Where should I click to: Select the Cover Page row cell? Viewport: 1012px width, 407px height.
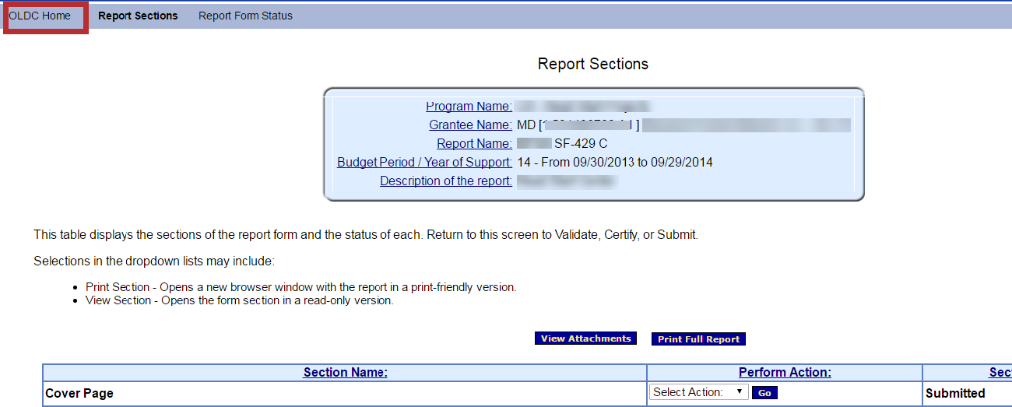point(79,394)
